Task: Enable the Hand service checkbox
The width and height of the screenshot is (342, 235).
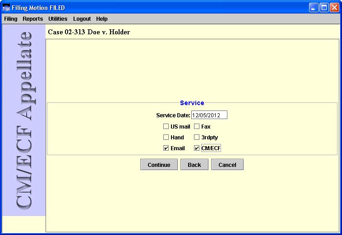Action: [x=166, y=137]
